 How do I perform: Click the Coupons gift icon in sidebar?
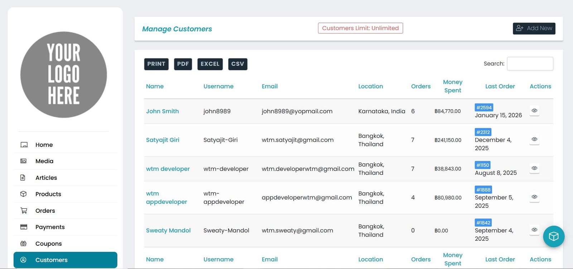24,244
